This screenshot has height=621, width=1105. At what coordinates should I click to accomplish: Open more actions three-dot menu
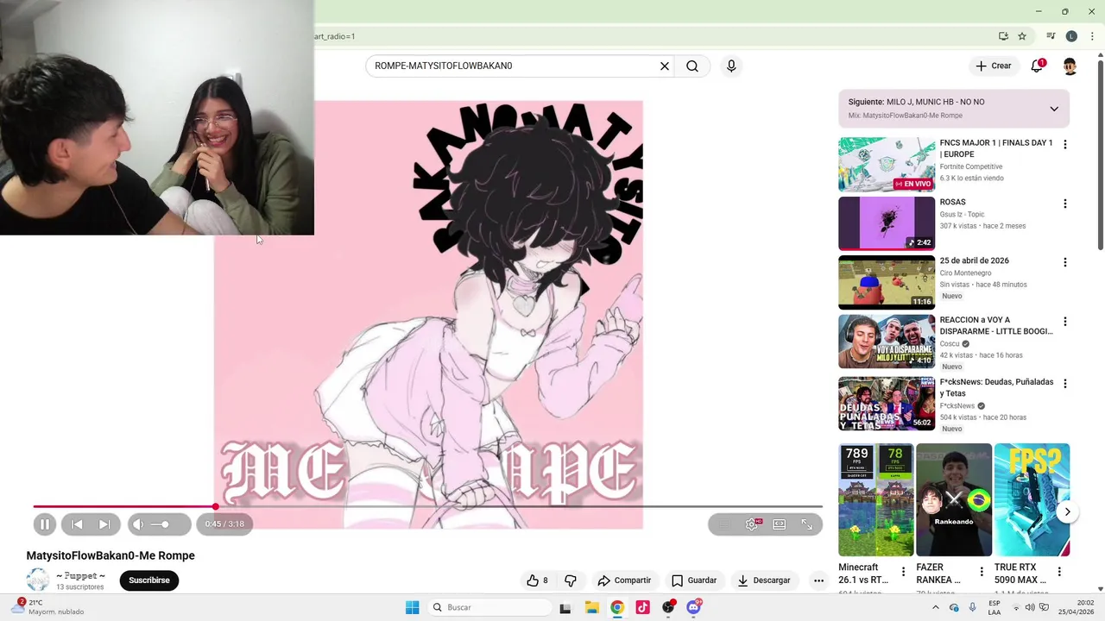818,580
